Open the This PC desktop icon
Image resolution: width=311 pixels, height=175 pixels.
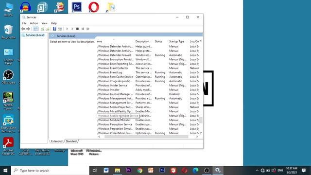point(8,9)
